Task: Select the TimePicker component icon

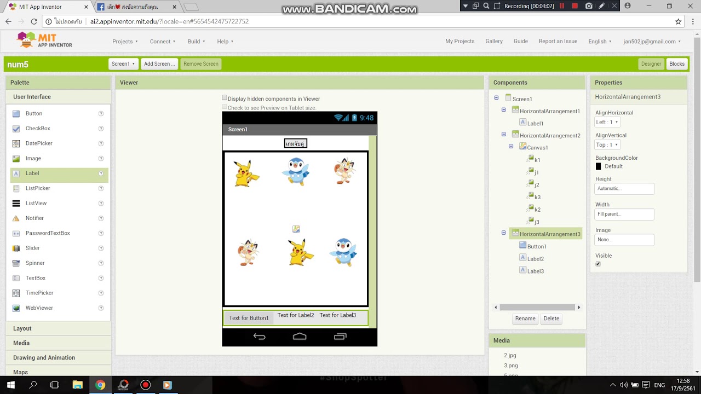Action: (x=16, y=293)
